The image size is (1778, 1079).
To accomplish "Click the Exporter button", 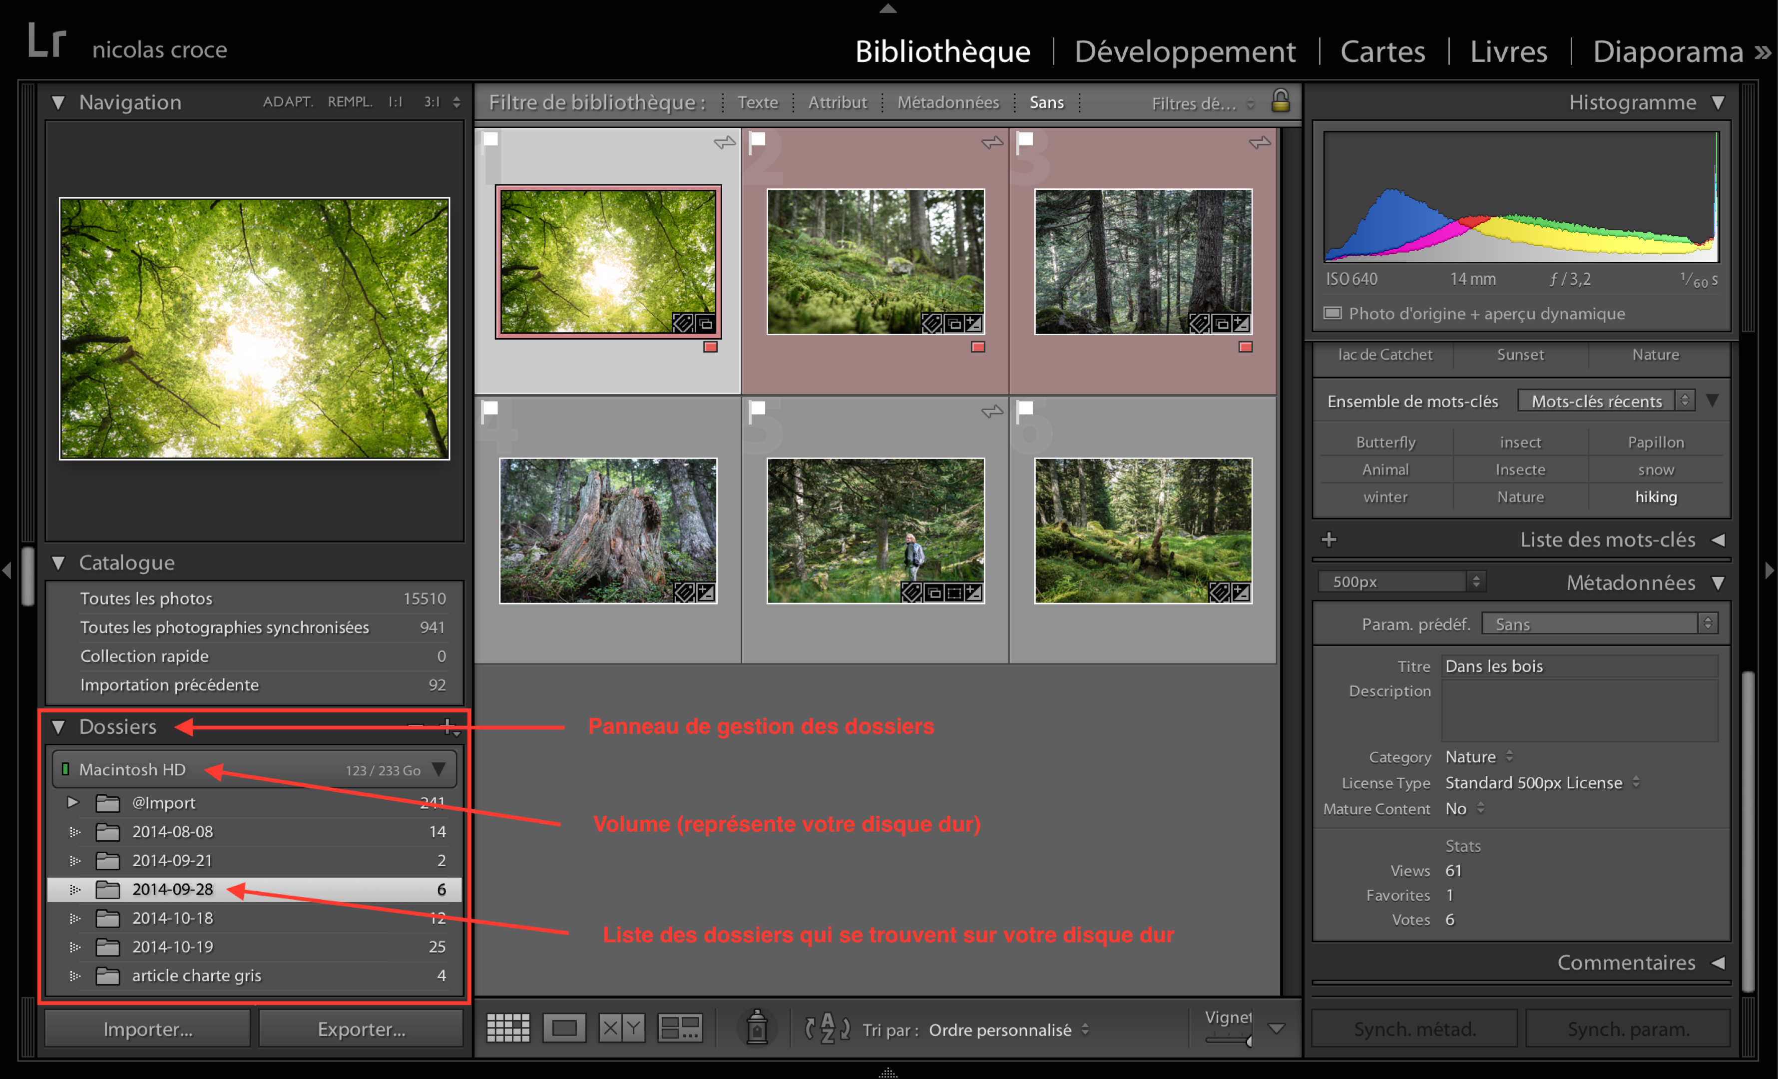I will coord(361,1029).
